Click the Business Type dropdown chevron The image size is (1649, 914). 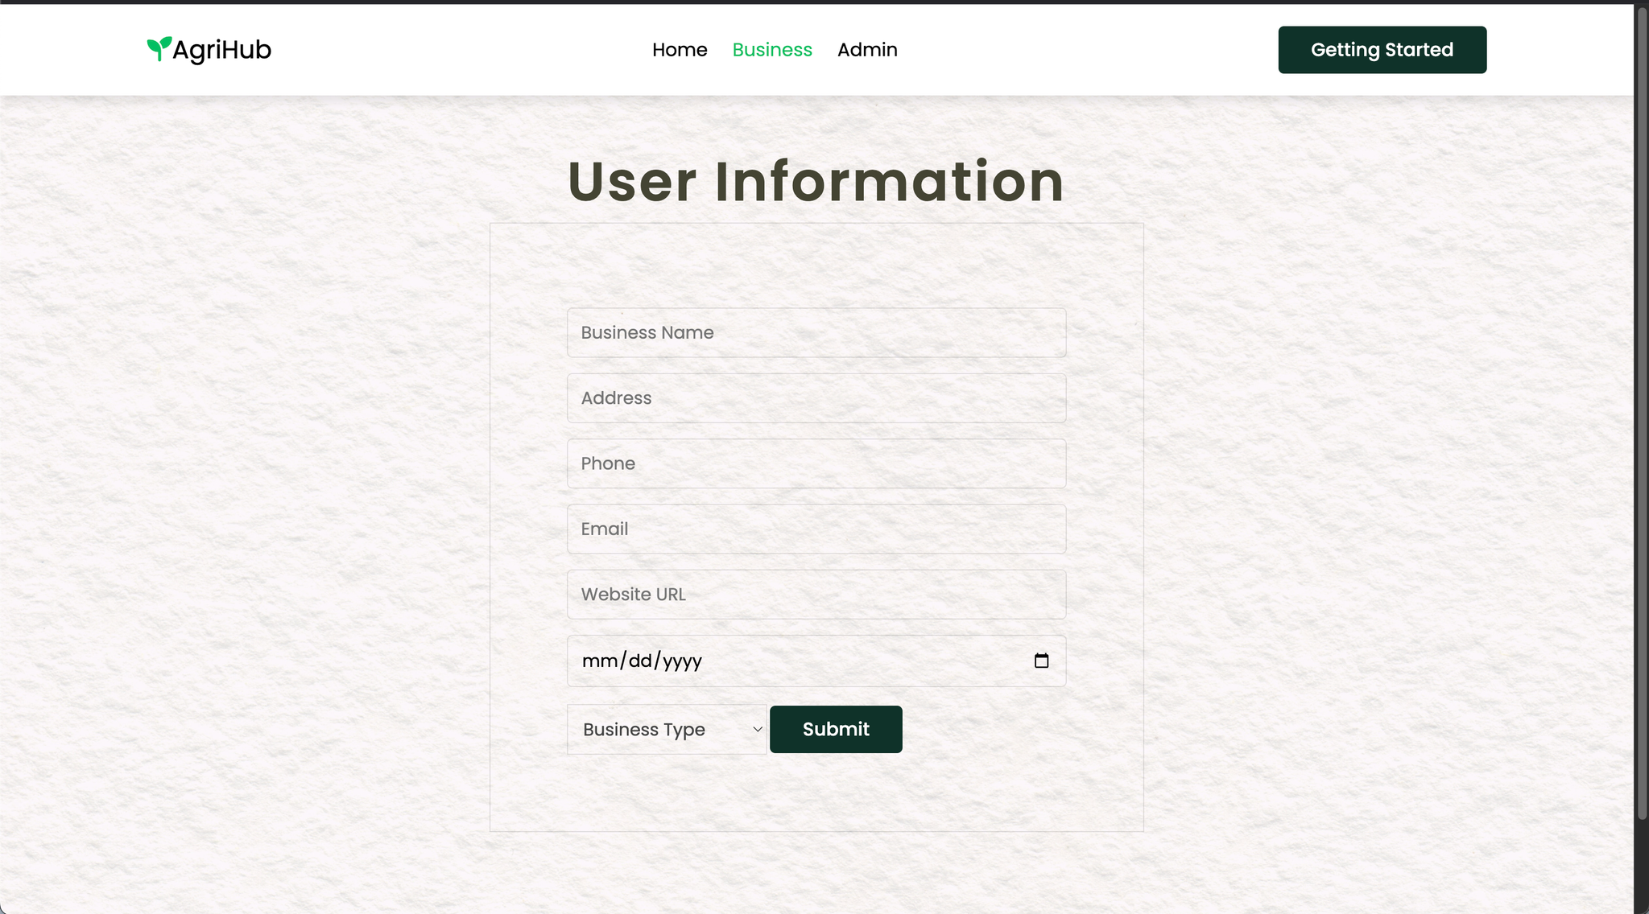point(757,729)
